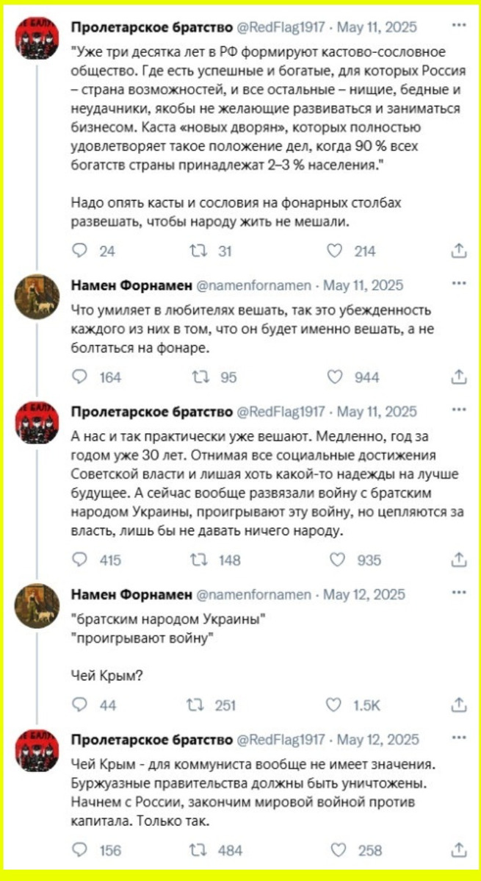Image resolution: width=481 pixels, height=881 pixels.
Task: Share the first tweet about кастово-сословное общество
Action: pos(459,251)
